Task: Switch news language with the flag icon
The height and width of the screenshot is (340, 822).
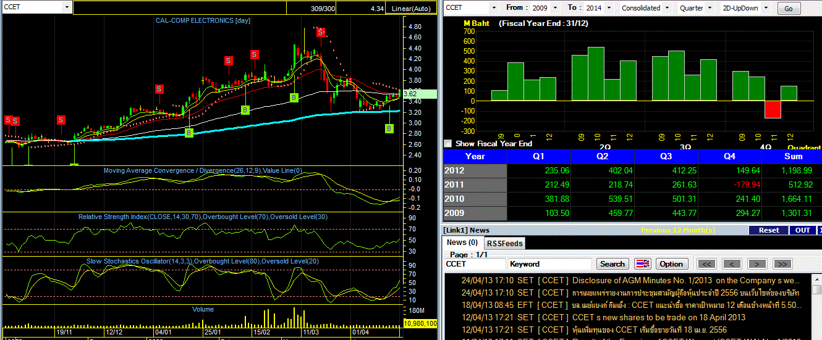Action: tap(643, 263)
